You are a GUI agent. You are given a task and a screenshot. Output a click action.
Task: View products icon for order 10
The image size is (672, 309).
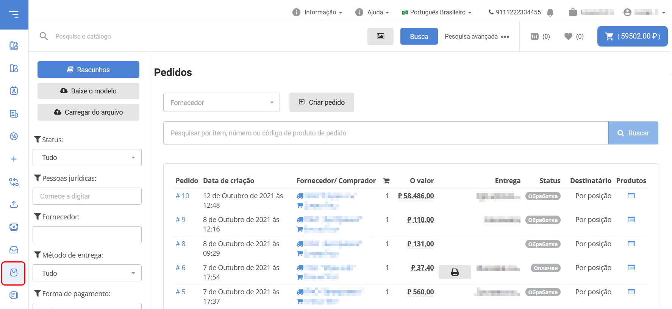(x=631, y=196)
